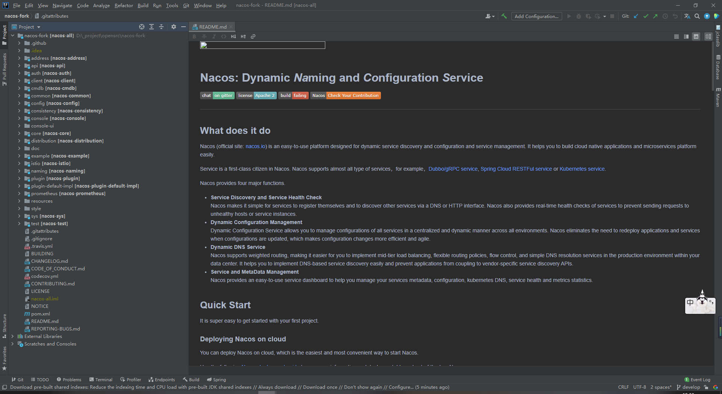Click the UTF-8 encoding status entry
The width and height of the screenshot is (722, 394).
(x=639, y=387)
